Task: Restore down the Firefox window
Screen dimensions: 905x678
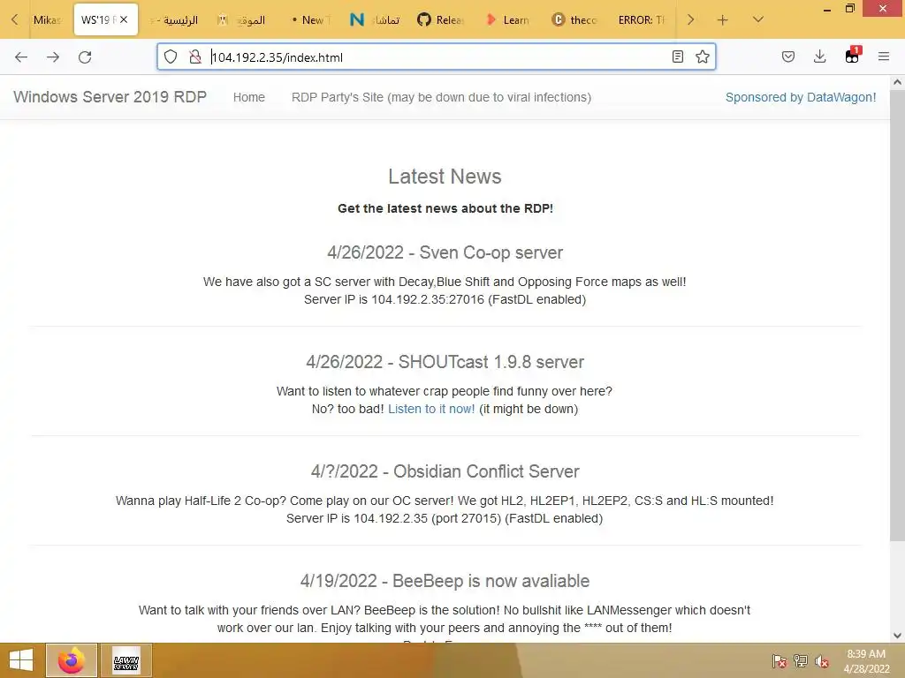Action: pyautogui.click(x=850, y=8)
